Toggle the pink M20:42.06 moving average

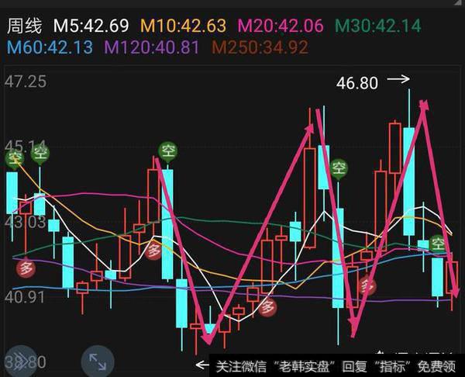[x=279, y=26]
